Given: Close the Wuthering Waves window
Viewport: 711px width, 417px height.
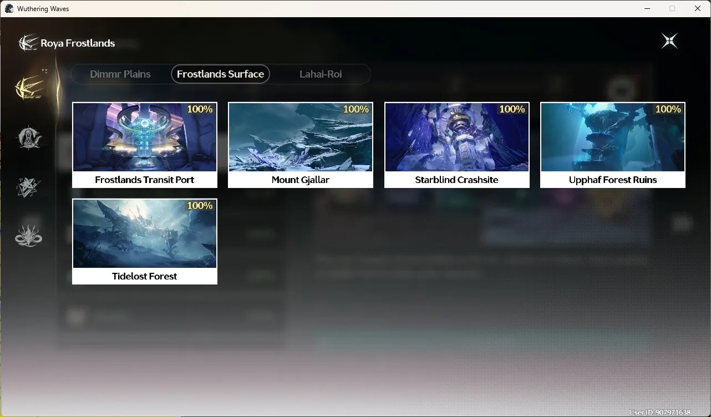Looking at the screenshot, I should (698, 8).
